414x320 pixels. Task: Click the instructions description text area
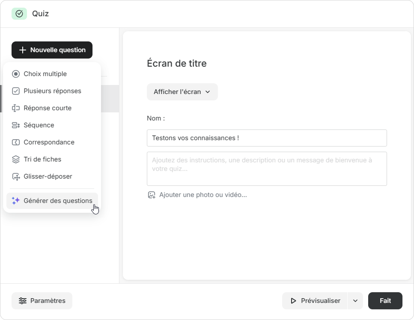[x=266, y=168]
